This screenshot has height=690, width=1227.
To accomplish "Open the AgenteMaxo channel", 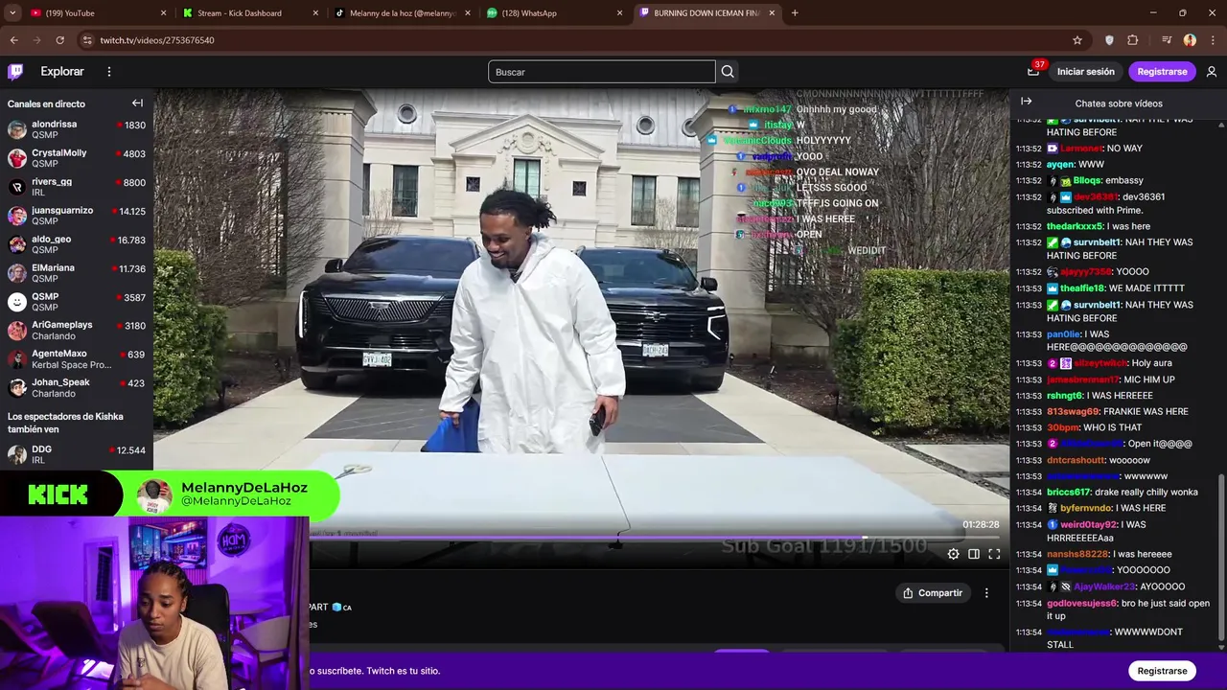I will tap(77, 359).
